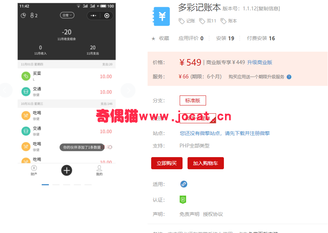Image resolution: width=328 pixels, height=233 pixels.
Task: Tap the green 买菜 category icon
Action: [x=26, y=76]
